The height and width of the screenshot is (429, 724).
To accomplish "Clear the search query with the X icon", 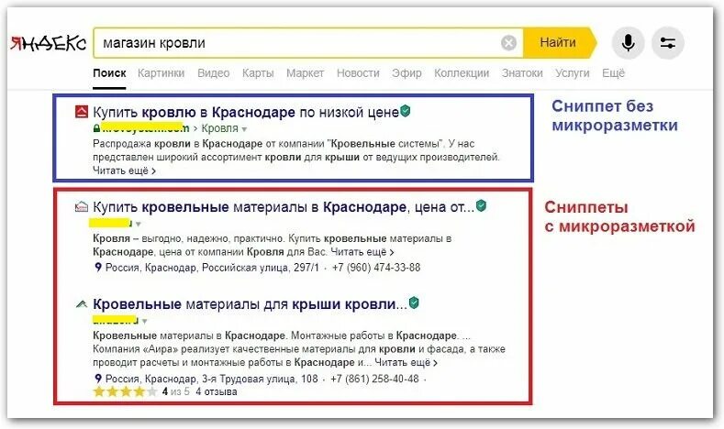I will [x=508, y=43].
